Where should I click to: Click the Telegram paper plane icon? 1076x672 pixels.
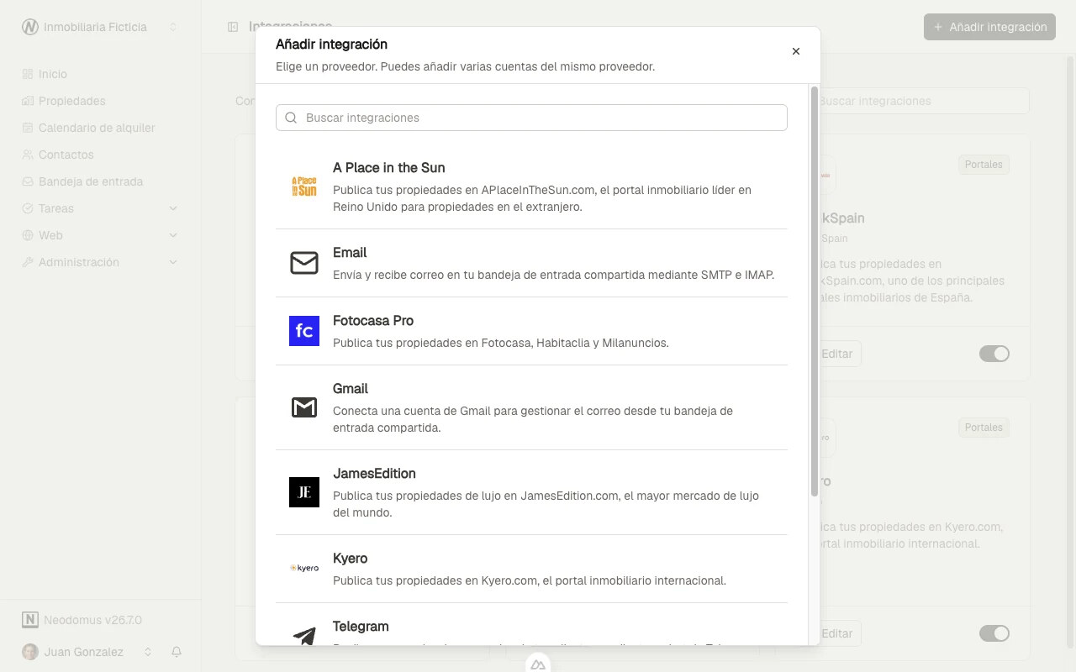click(x=304, y=635)
